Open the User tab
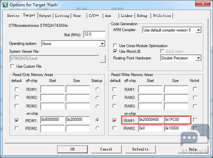Screen dimensions: 213x158 (77, 16)
